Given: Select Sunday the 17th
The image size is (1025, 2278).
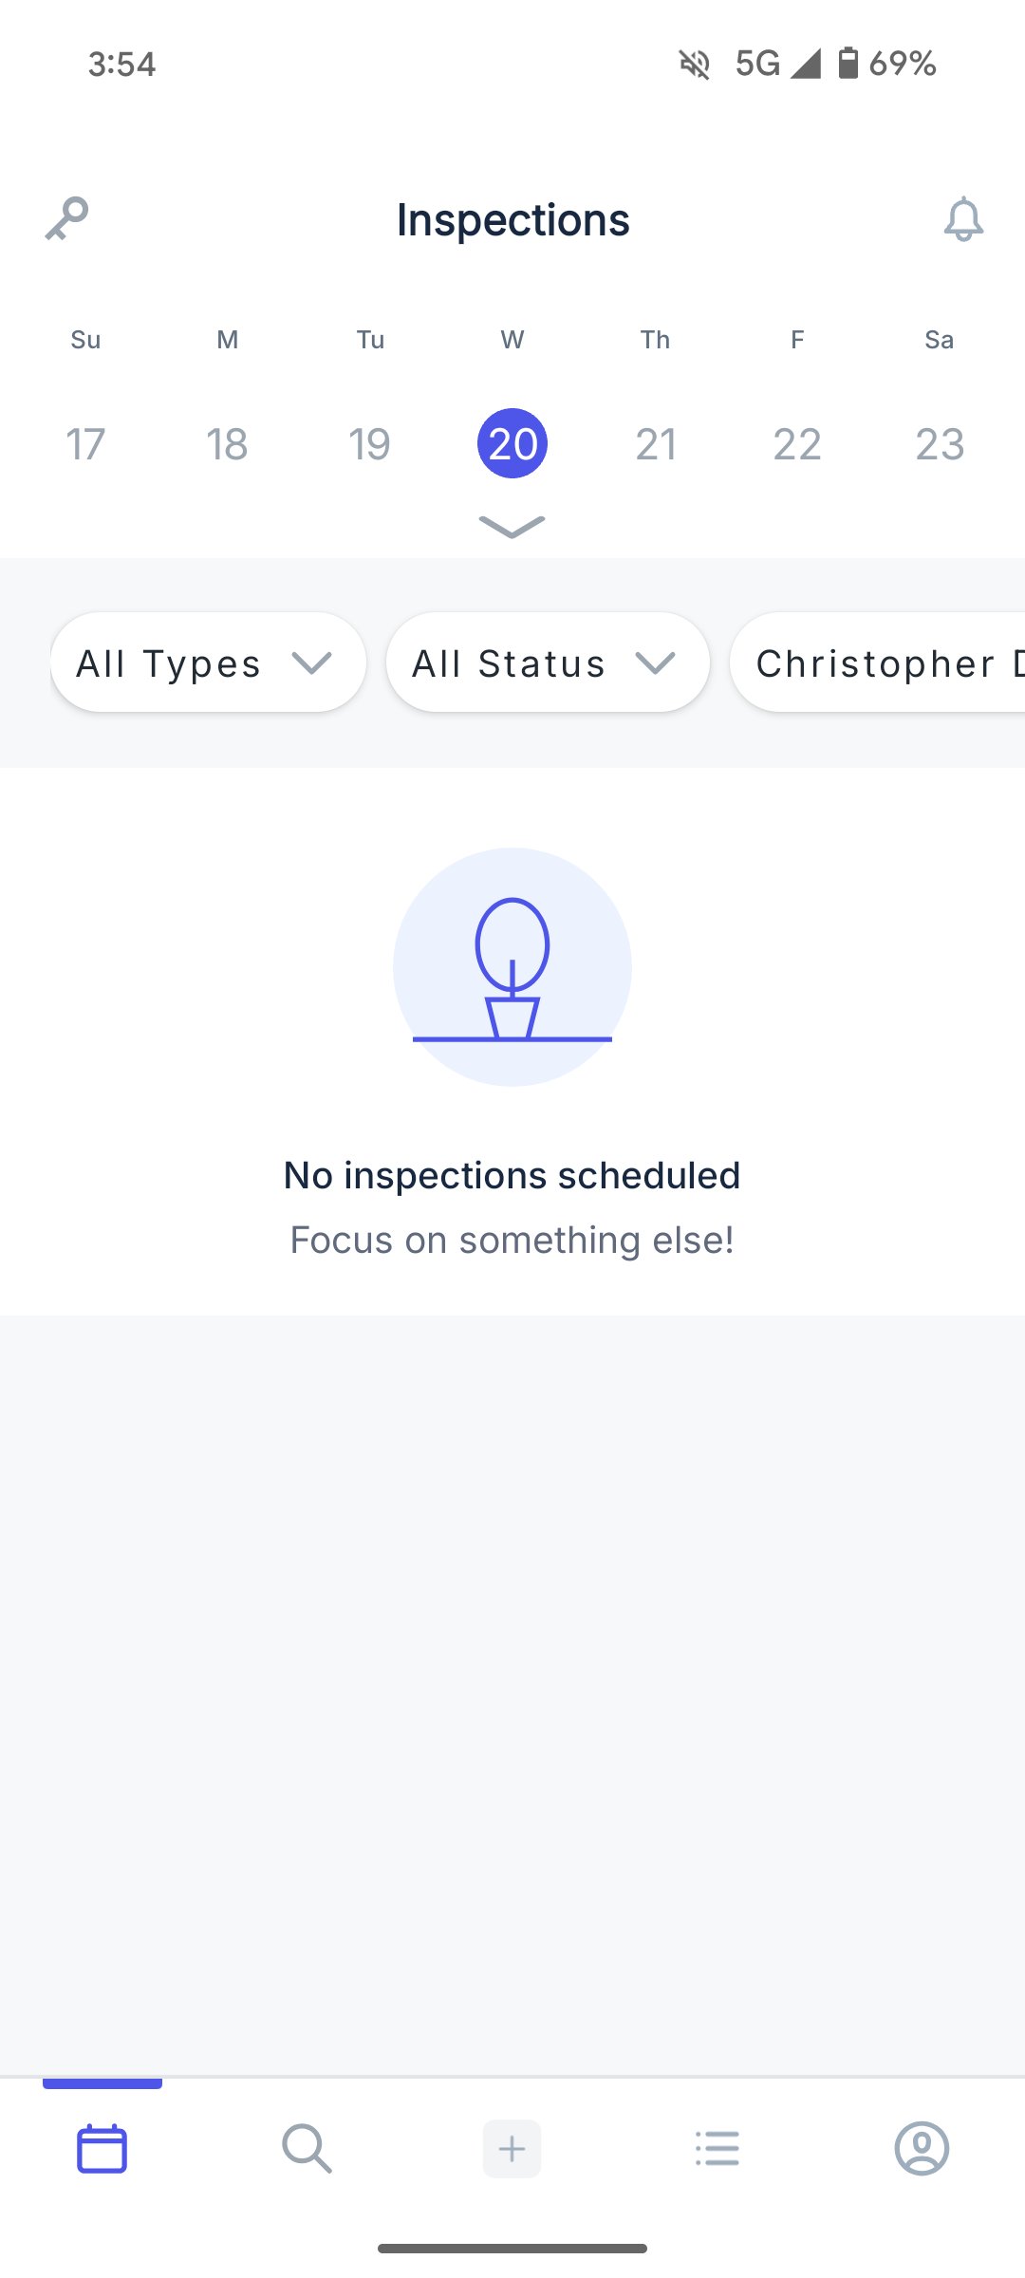Looking at the screenshot, I should [85, 444].
